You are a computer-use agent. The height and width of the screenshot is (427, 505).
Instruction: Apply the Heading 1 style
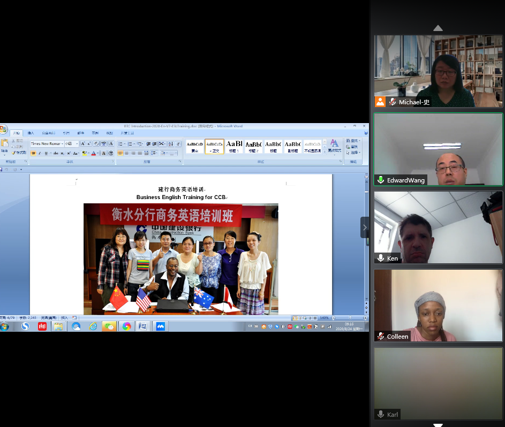pyautogui.click(x=234, y=147)
